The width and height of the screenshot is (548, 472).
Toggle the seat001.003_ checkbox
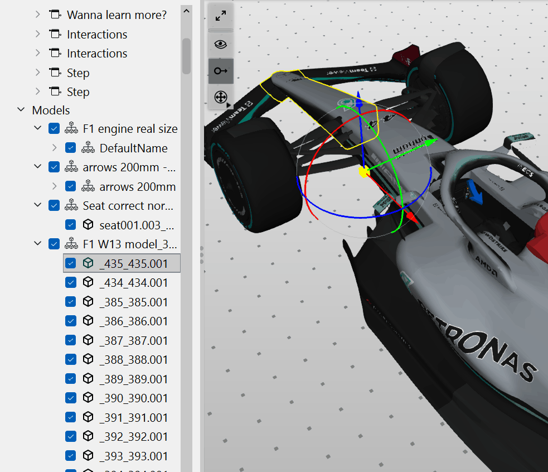[71, 225]
